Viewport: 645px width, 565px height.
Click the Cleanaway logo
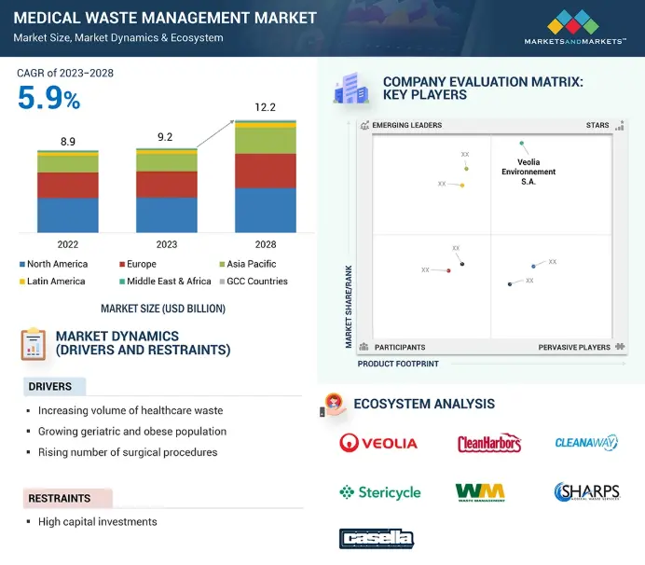coord(586,442)
